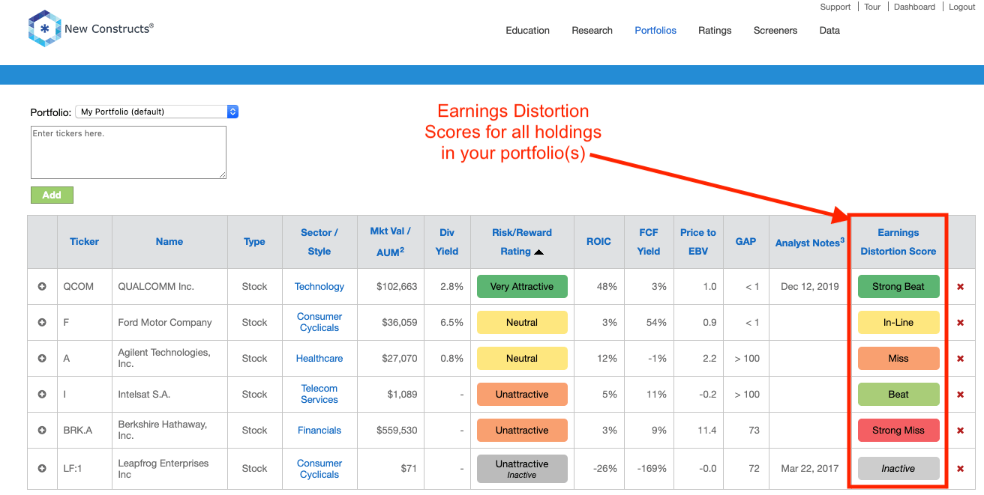The image size is (984, 495).
Task: Remove Leapfrog Enterprises from the portfolio
Action: tap(961, 469)
